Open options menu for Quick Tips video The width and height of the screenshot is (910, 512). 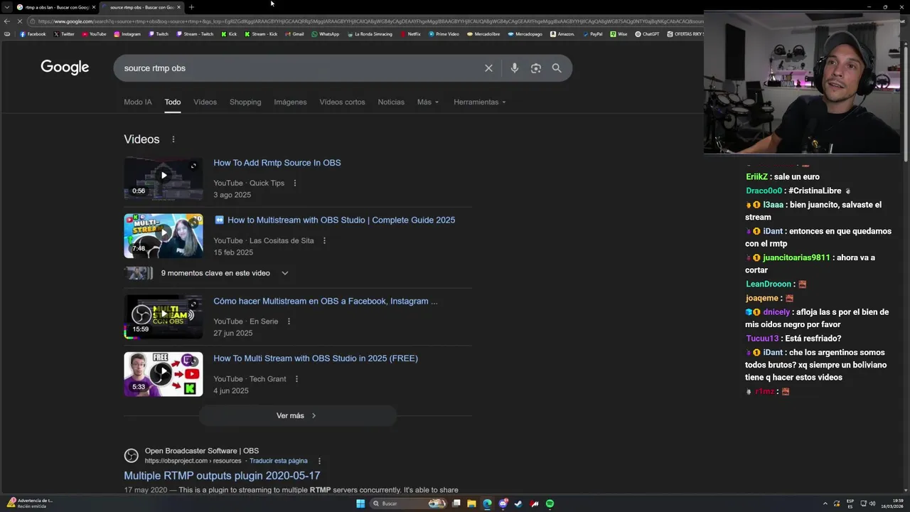(295, 183)
